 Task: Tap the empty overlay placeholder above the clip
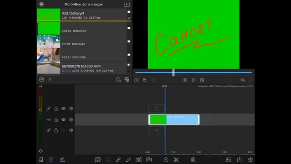point(156,108)
